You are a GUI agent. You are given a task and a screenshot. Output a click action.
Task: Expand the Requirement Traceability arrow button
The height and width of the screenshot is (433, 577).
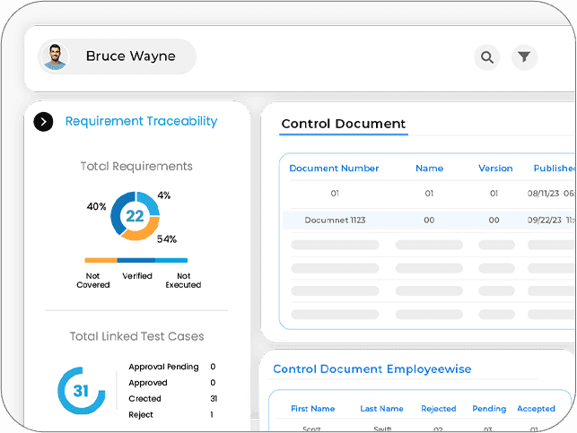(43, 122)
